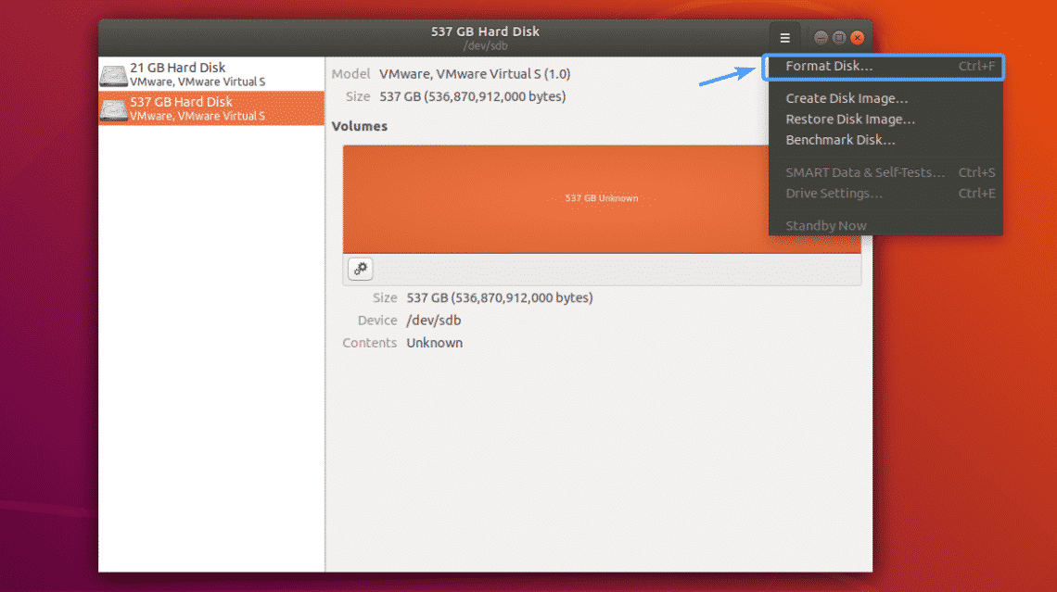The height and width of the screenshot is (592, 1057).
Task: Click the Volumes heading
Action: (360, 126)
